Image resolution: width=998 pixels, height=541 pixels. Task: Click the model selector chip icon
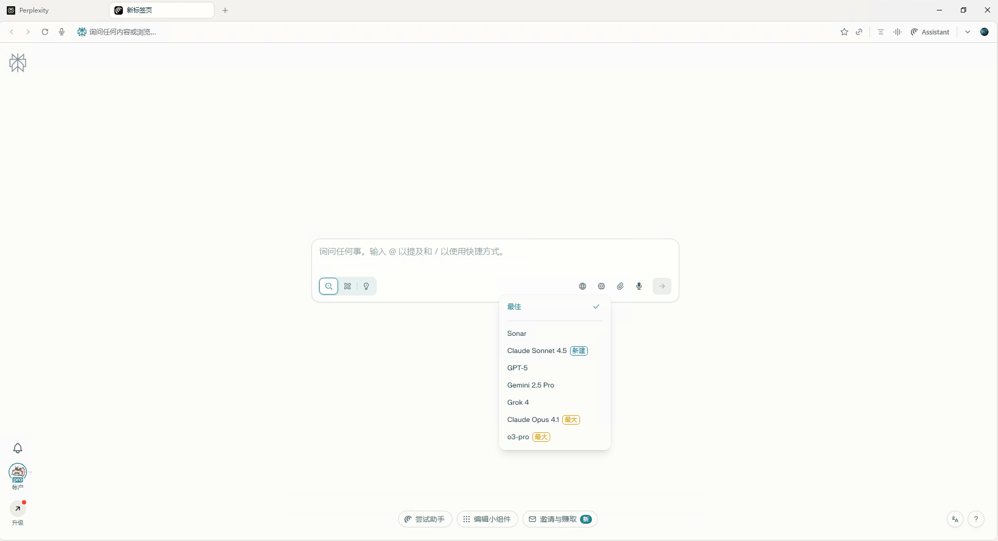pos(601,286)
